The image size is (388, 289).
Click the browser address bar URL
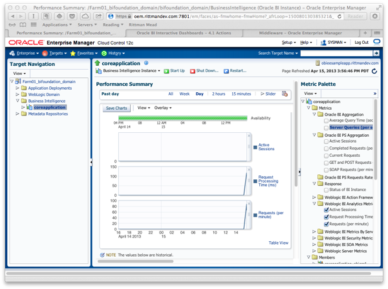[233, 17]
